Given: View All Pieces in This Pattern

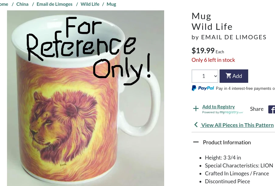Looking at the screenshot, I should [x=237, y=125].
